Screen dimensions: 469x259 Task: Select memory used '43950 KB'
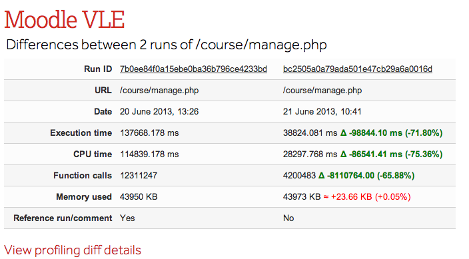point(139,197)
